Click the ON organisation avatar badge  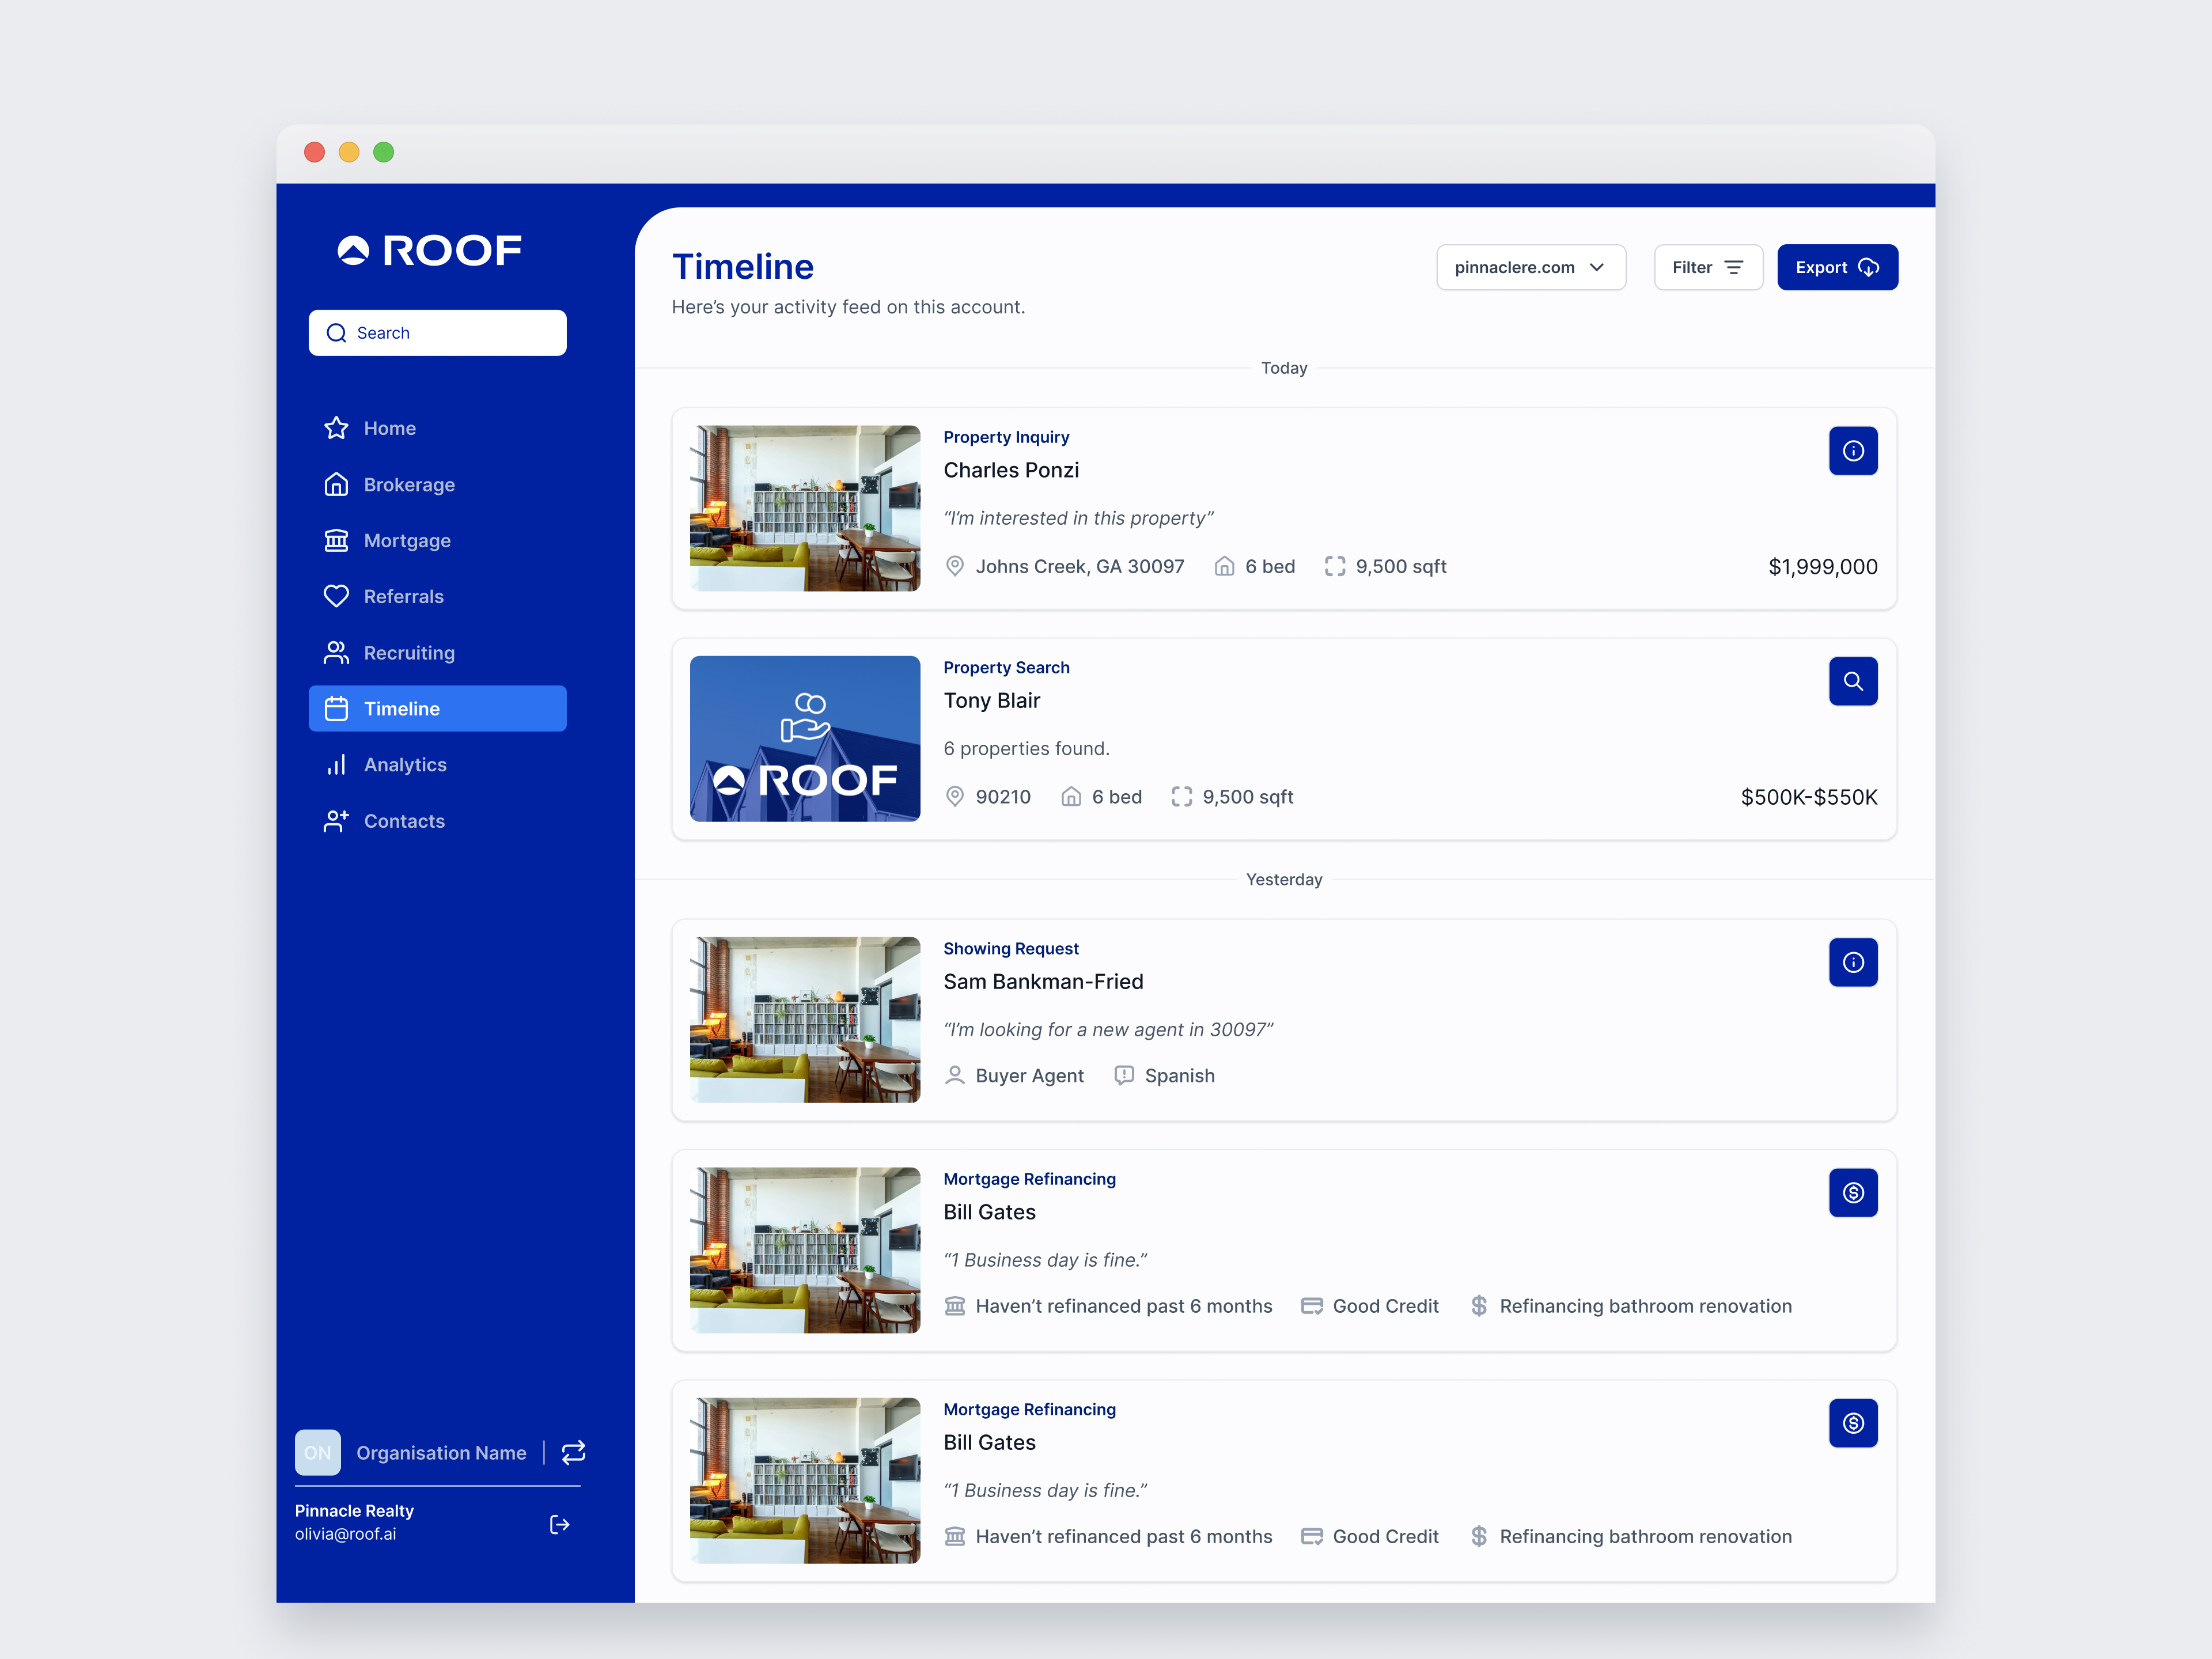coord(318,1452)
